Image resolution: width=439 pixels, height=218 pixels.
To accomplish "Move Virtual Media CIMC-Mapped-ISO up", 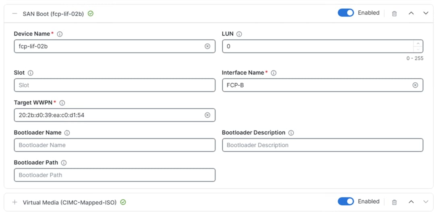I will click(x=411, y=202).
